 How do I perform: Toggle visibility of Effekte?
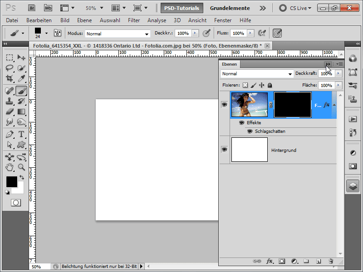tap(241, 122)
